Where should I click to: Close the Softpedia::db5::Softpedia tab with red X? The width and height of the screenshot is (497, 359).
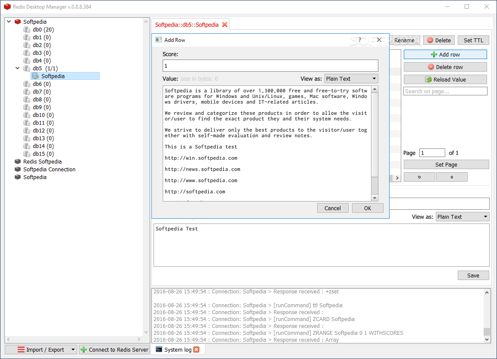pyautogui.click(x=225, y=25)
